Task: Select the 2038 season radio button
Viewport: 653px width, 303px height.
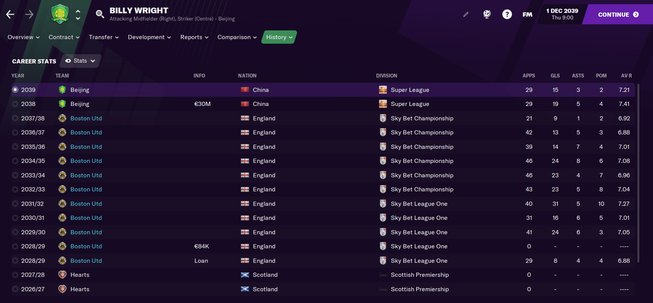Action: (x=15, y=104)
